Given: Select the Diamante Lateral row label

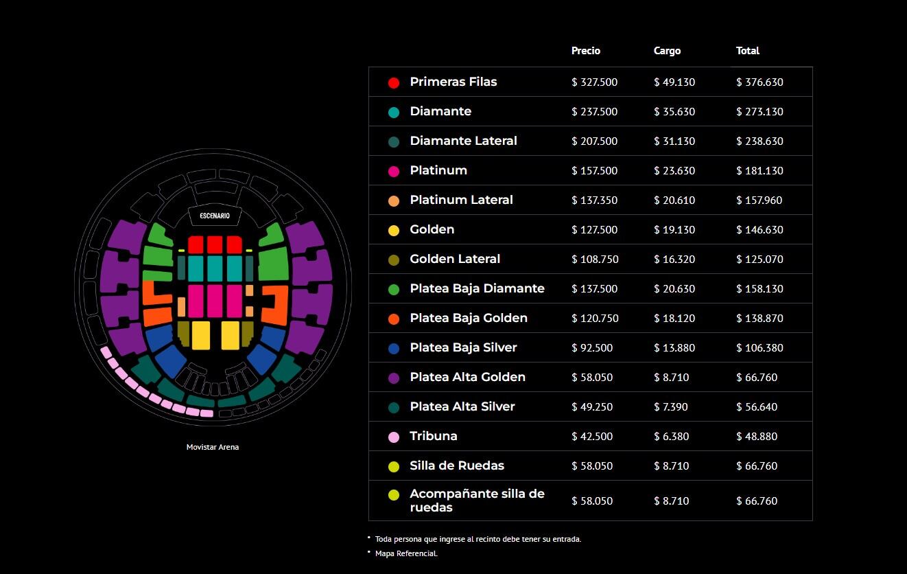Looking at the screenshot, I should click(x=463, y=141).
